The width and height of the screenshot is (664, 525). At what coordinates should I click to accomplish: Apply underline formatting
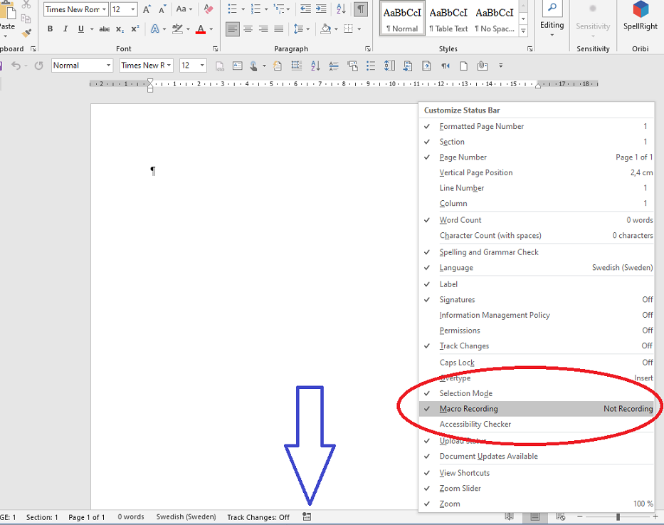point(80,28)
